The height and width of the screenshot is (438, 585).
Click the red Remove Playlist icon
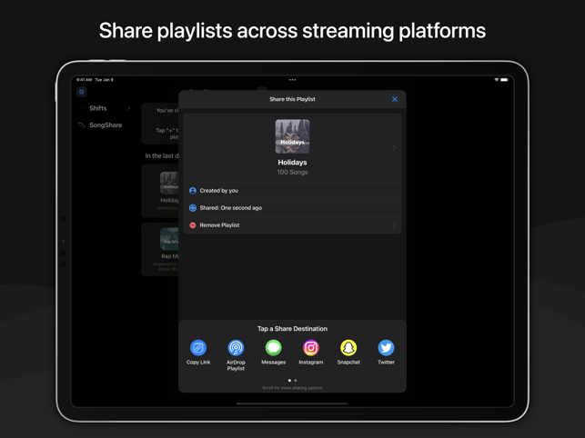coord(193,225)
